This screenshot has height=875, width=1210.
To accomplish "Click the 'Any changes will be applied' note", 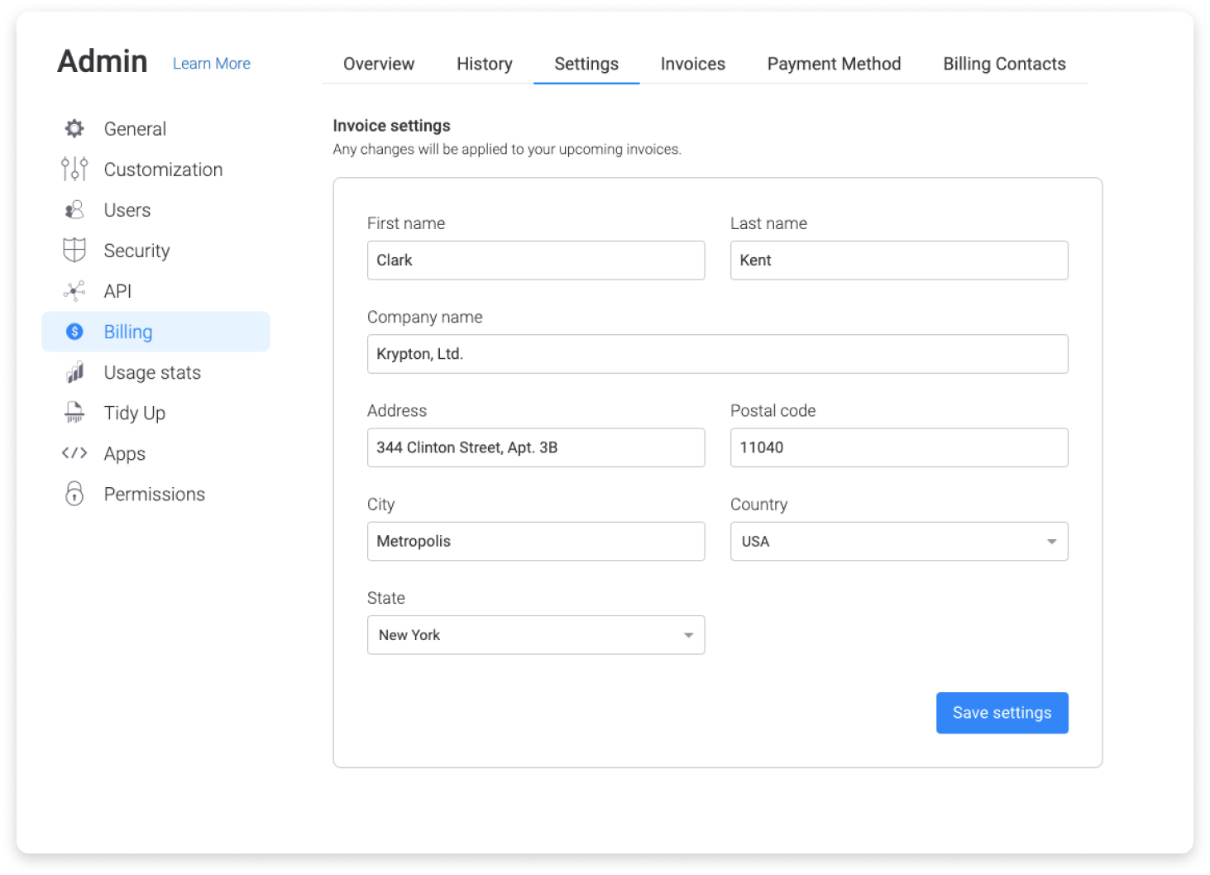I will [x=507, y=150].
